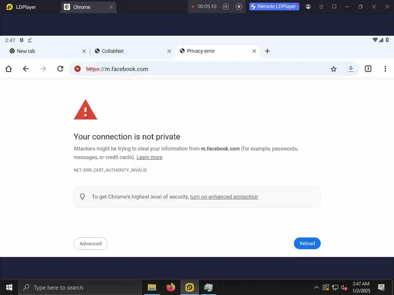Image resolution: width=394 pixels, height=295 pixels.
Task: Close the CollabNet tab
Action: point(169,51)
